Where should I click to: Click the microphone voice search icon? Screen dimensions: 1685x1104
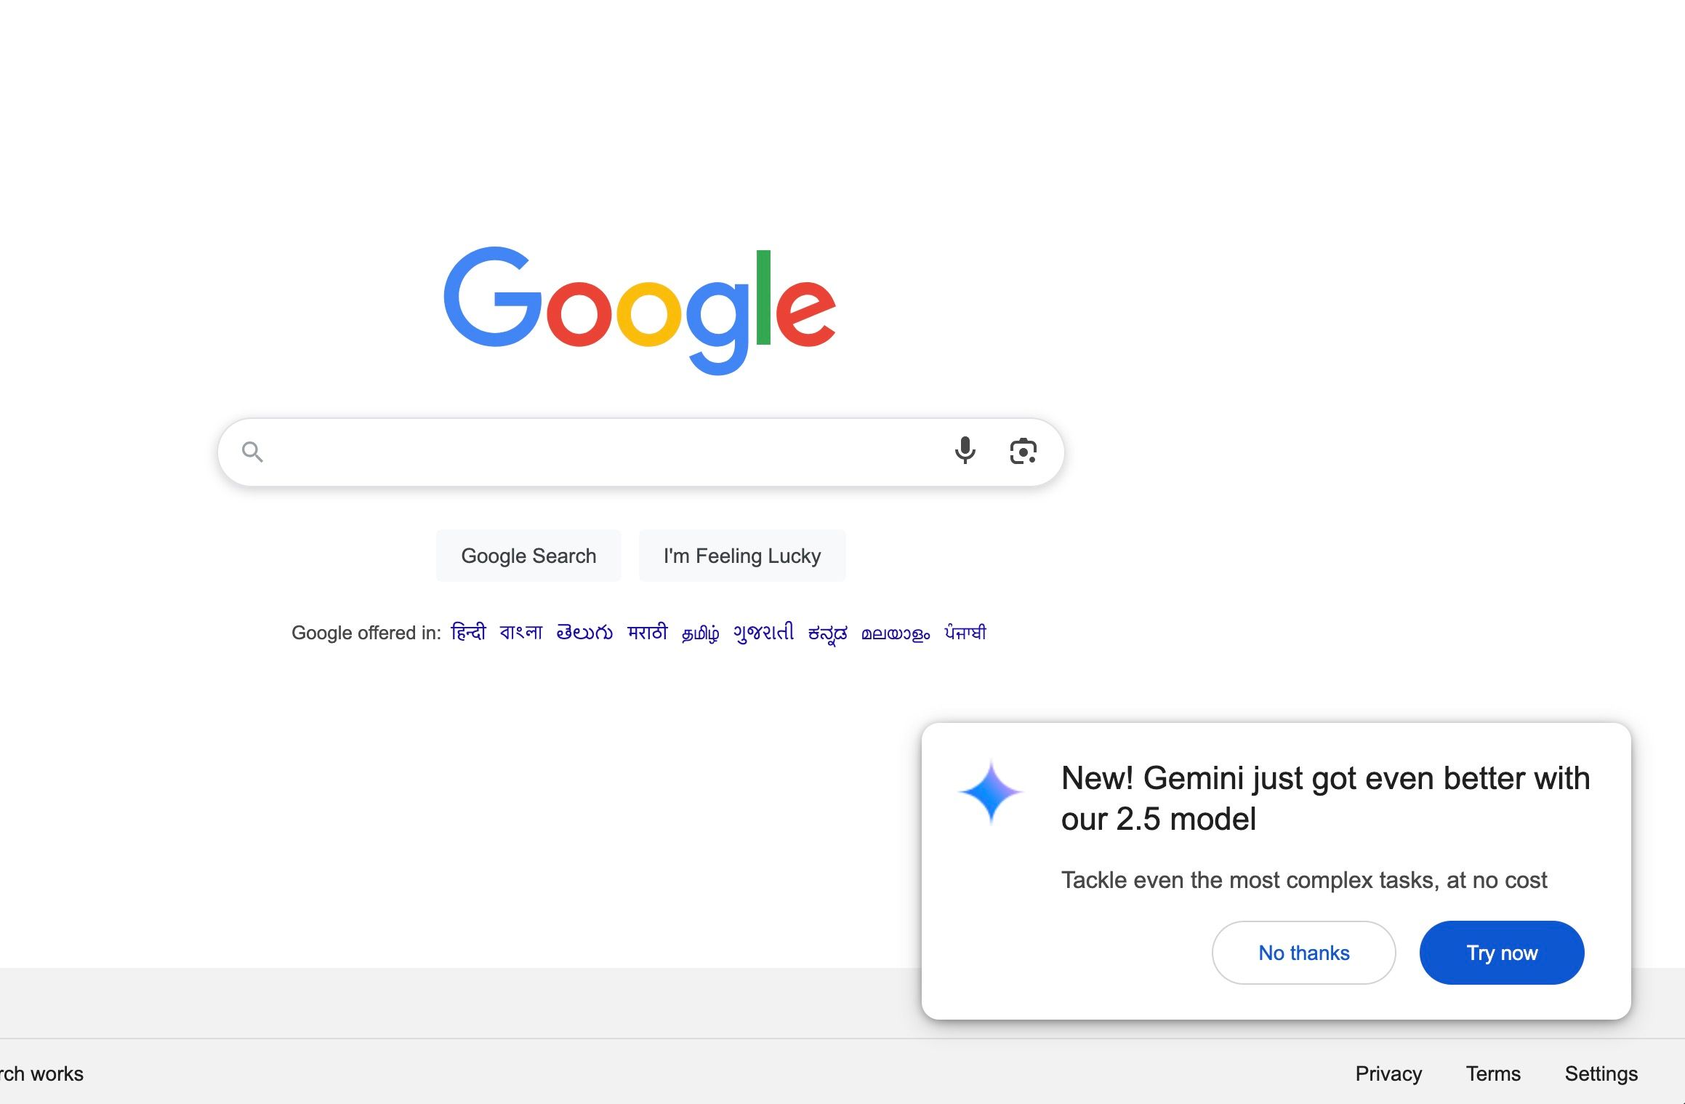click(x=965, y=451)
